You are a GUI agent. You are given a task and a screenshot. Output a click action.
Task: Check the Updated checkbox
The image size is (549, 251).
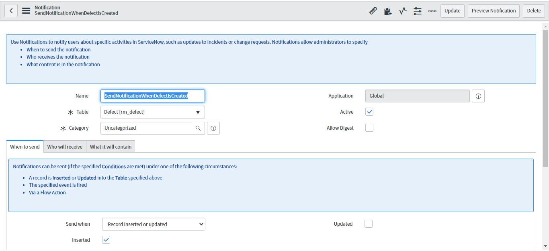tap(368, 223)
